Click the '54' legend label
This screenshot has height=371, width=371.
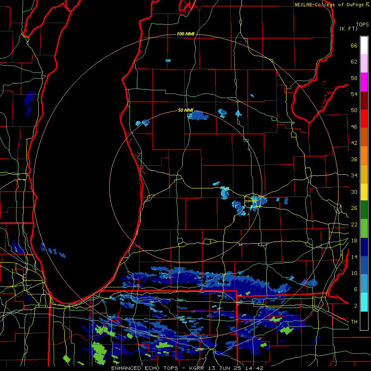(x=354, y=94)
